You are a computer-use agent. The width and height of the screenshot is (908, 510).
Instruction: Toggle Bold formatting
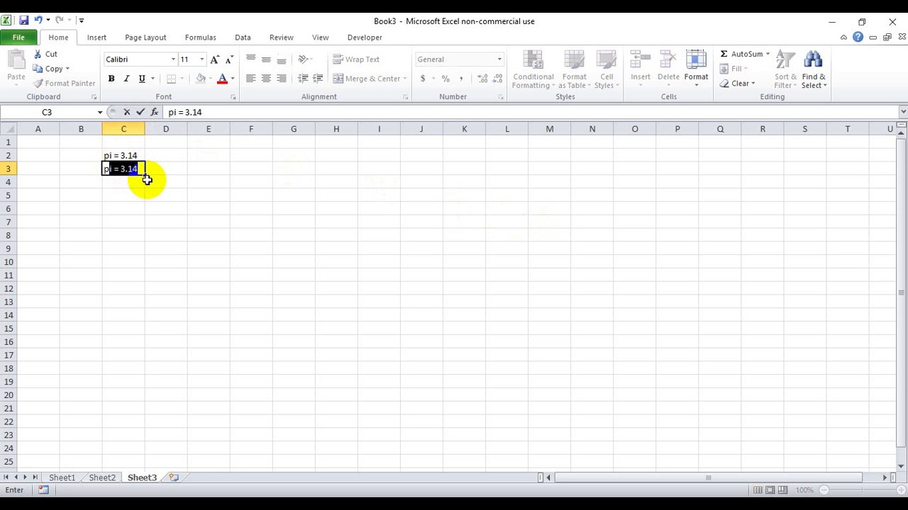pos(111,79)
